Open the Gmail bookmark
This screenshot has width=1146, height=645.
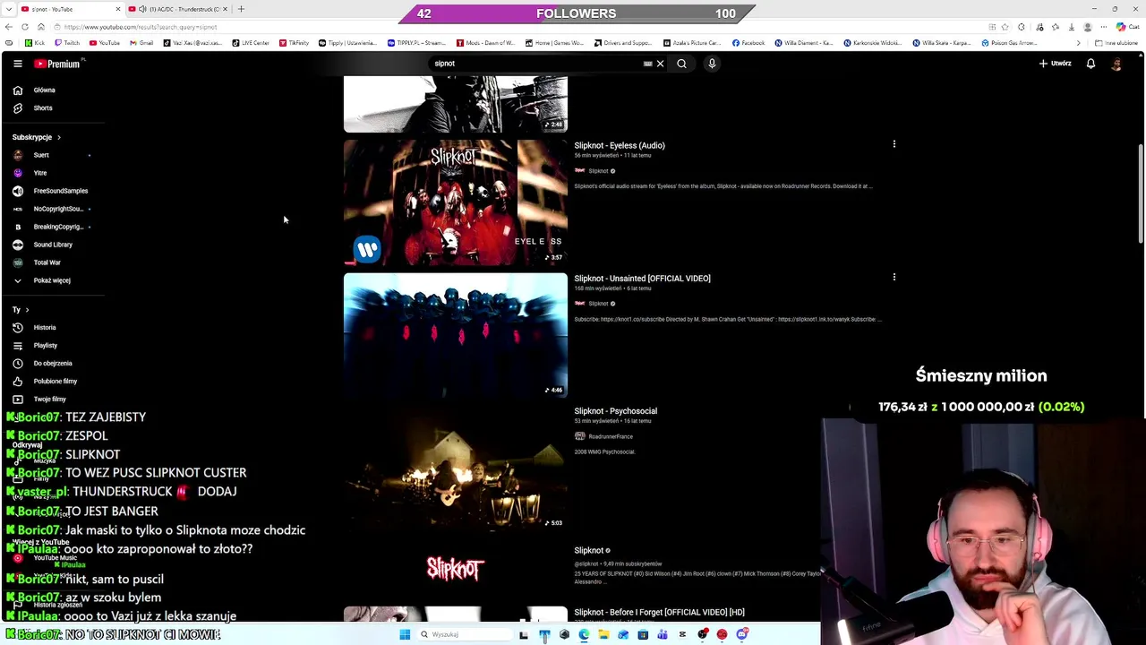[x=141, y=43]
